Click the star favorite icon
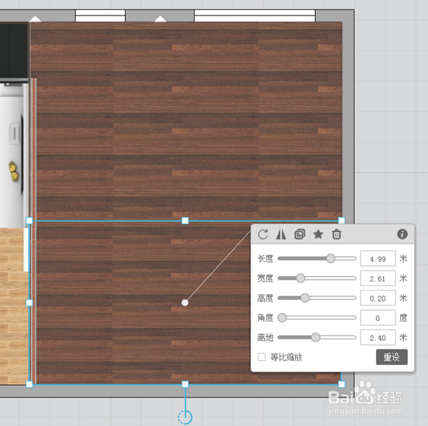This screenshot has width=428, height=426. (x=318, y=234)
